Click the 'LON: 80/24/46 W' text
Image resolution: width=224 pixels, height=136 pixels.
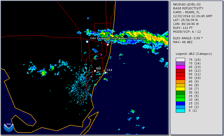tap(186, 24)
